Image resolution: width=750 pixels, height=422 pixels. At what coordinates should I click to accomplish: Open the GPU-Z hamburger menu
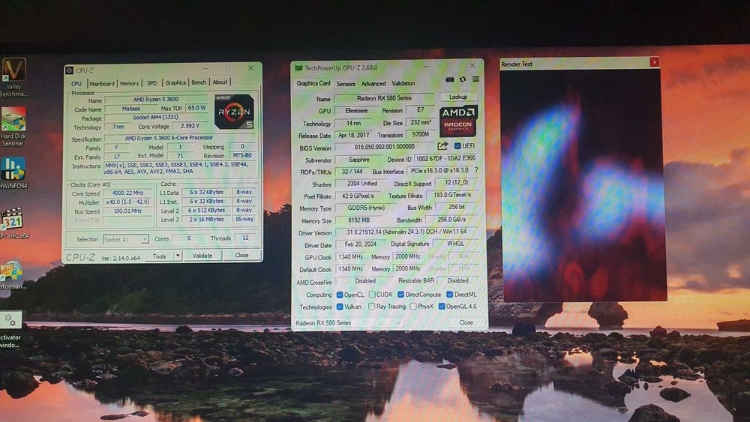point(476,79)
